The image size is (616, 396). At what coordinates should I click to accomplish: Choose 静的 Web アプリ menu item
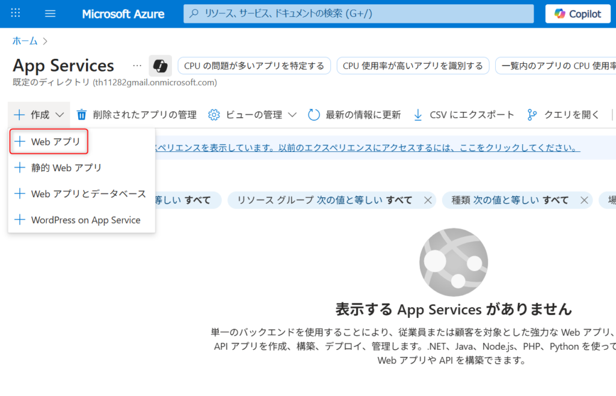82,168
